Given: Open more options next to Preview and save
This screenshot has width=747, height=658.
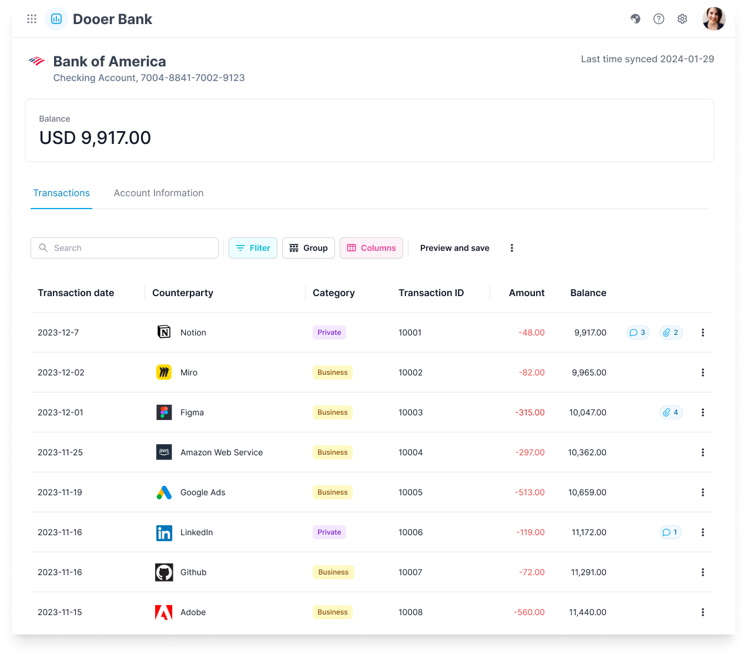Looking at the screenshot, I should coord(512,248).
